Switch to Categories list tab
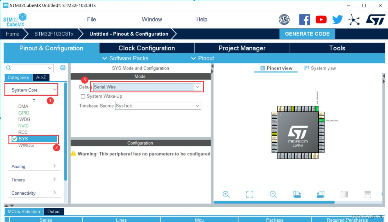Viewport: 388px width, 222px height. coord(18,78)
